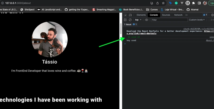Expand the Custom levels dropdown
Viewport: 214px width, 109px height.
click(x=197, y=20)
